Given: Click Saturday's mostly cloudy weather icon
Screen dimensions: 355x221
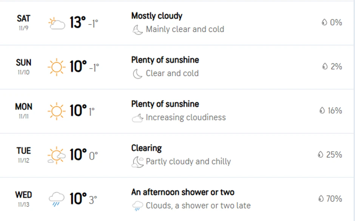Looking at the screenshot, I should click(57, 23).
